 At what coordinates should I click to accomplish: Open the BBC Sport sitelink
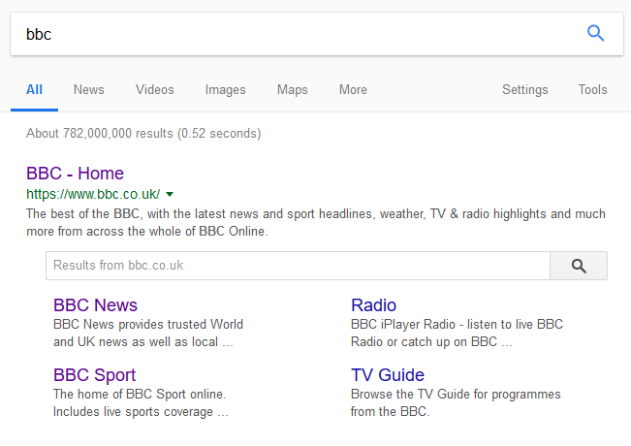point(94,375)
